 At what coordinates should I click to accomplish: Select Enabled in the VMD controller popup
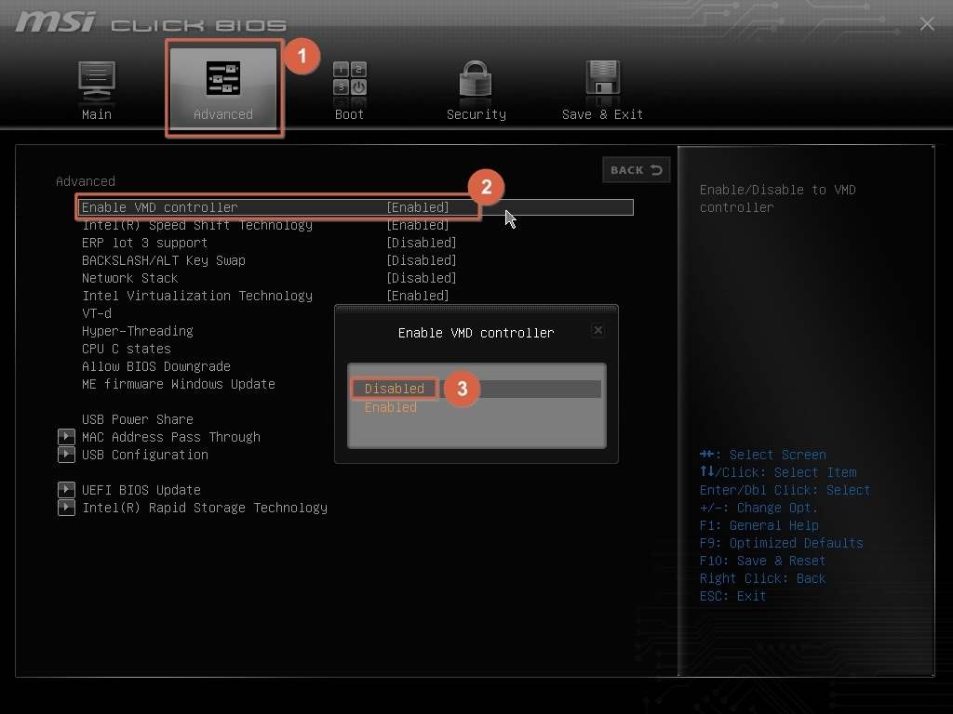391,407
